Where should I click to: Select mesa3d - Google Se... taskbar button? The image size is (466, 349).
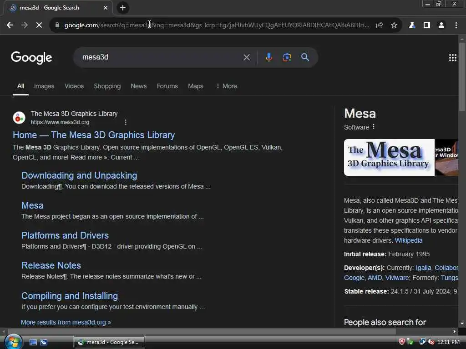(109, 342)
